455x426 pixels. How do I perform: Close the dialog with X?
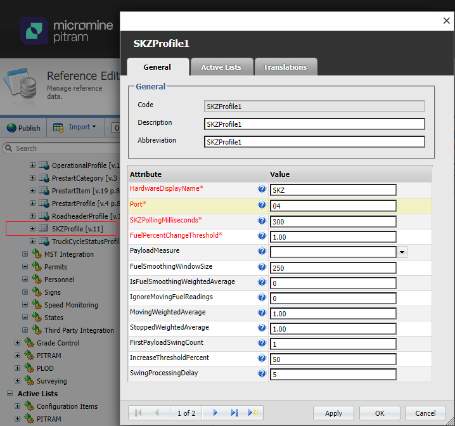447,21
